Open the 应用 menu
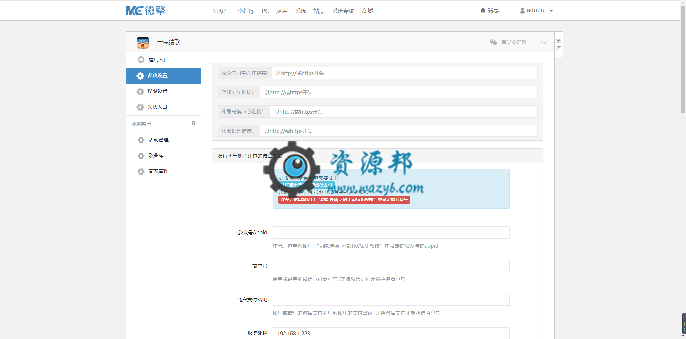686x339 pixels. coord(282,11)
